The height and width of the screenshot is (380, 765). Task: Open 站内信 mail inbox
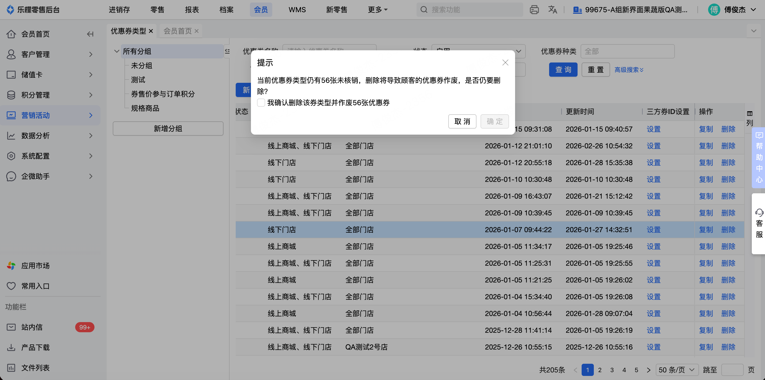tap(32, 327)
